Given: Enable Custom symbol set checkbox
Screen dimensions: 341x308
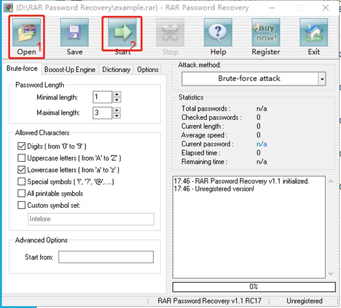Looking at the screenshot, I should (x=22, y=205).
